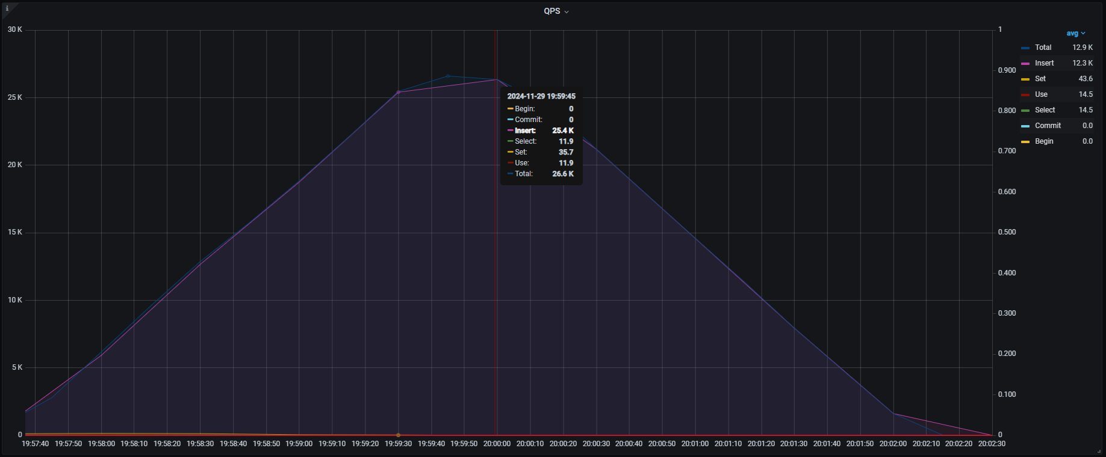This screenshot has height=457, width=1106.
Task: Change color of Set series swatch
Action: click(x=1025, y=79)
